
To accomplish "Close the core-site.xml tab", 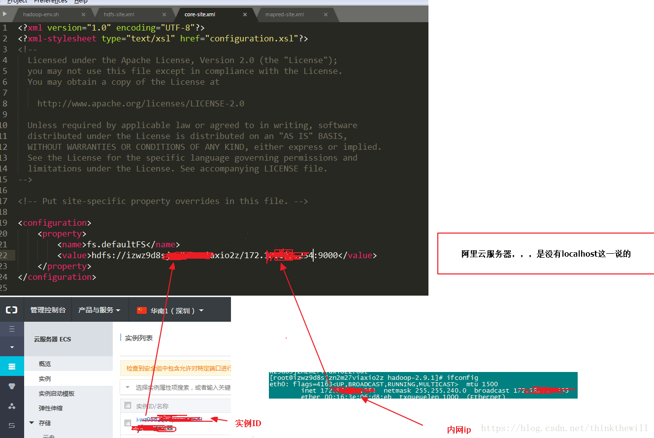I will click(245, 15).
